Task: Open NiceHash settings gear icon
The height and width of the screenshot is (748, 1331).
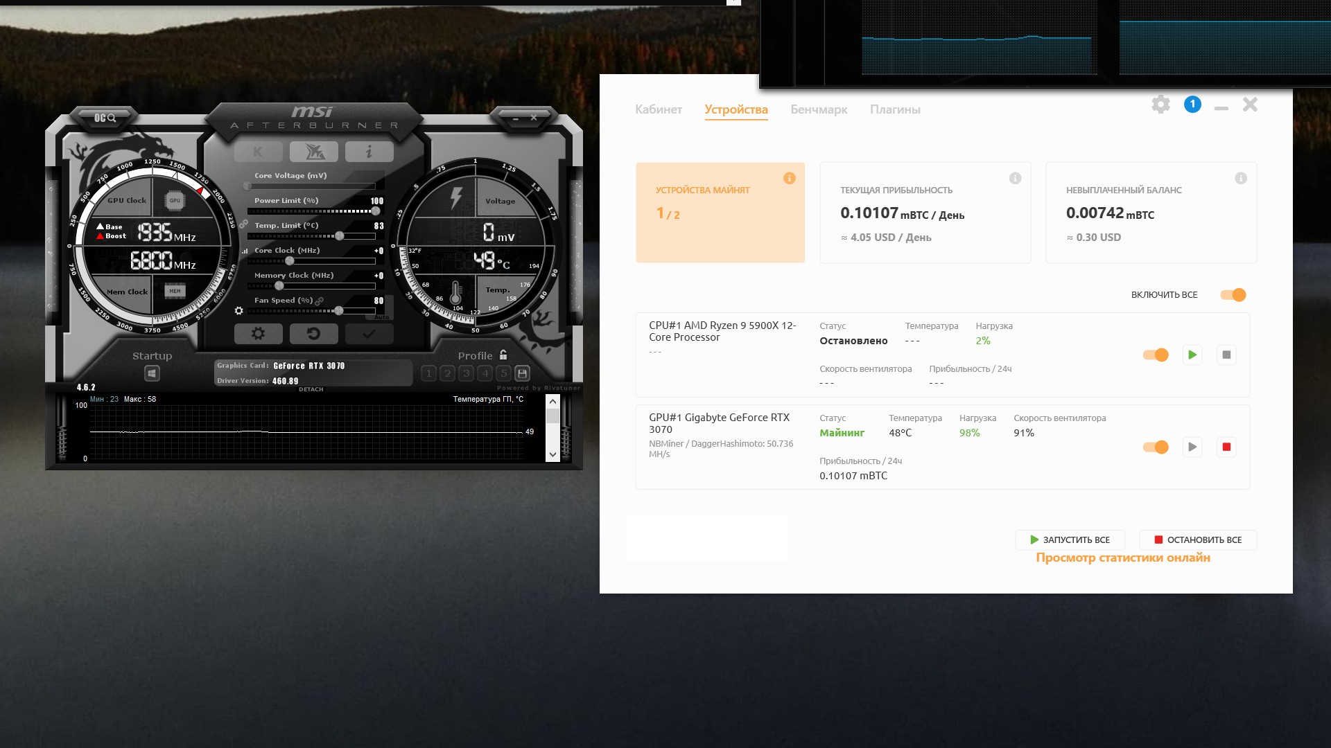Action: [1160, 105]
